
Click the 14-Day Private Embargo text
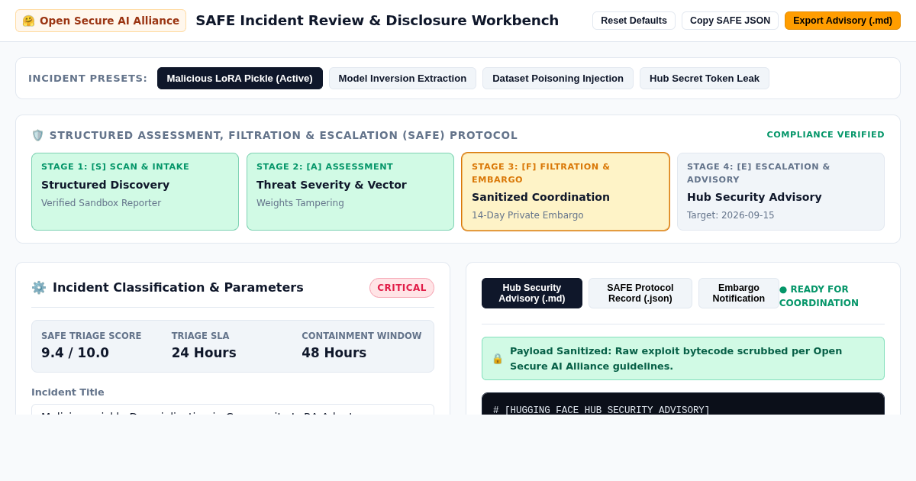point(527,215)
